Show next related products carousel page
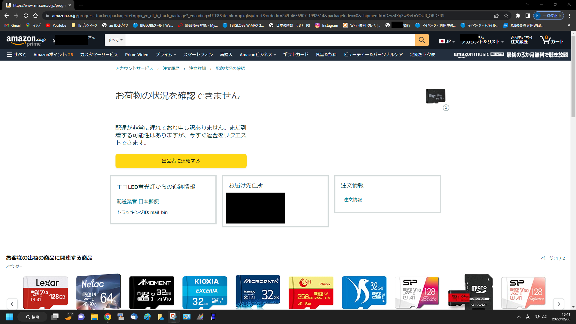Viewport: 576px width, 324px height. click(558, 304)
